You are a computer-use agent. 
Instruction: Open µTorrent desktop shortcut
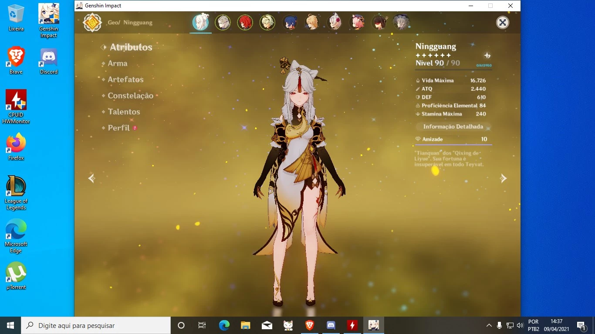[x=16, y=276]
